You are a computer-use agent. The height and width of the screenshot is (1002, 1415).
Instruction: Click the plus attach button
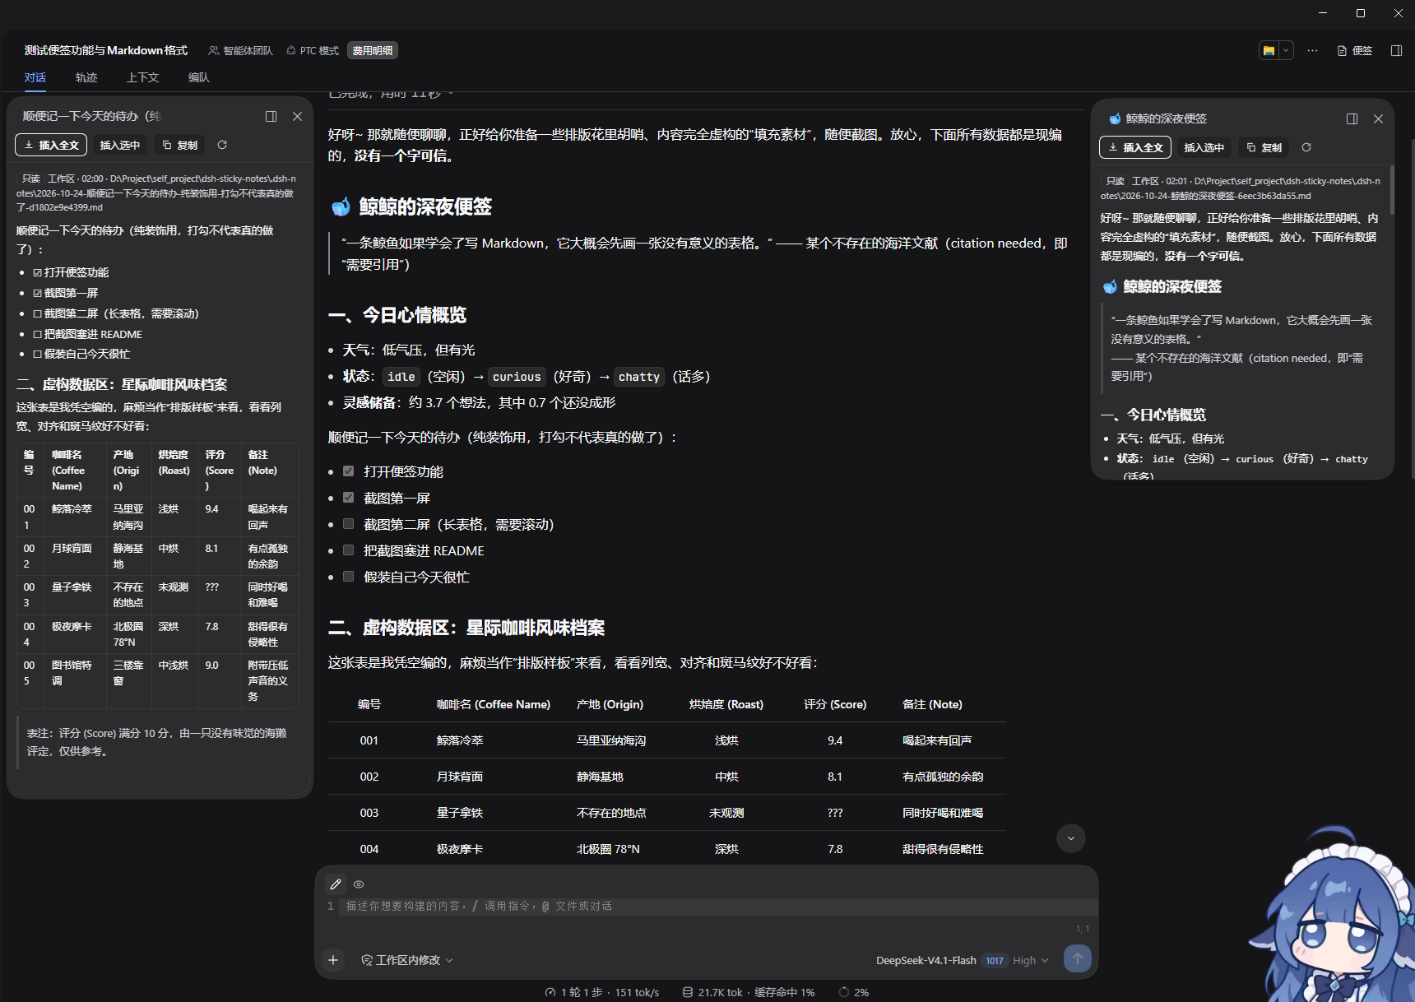click(x=333, y=960)
